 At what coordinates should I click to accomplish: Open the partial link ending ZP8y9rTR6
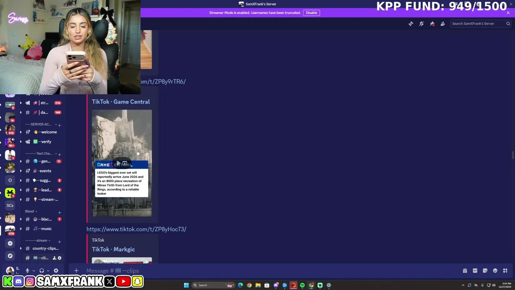pyautogui.click(x=163, y=81)
